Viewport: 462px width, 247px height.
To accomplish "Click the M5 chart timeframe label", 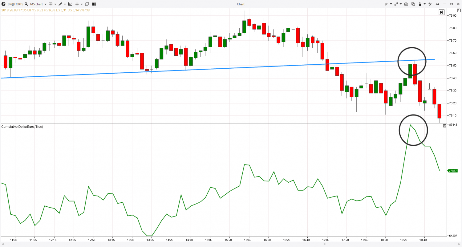I will (36, 4).
